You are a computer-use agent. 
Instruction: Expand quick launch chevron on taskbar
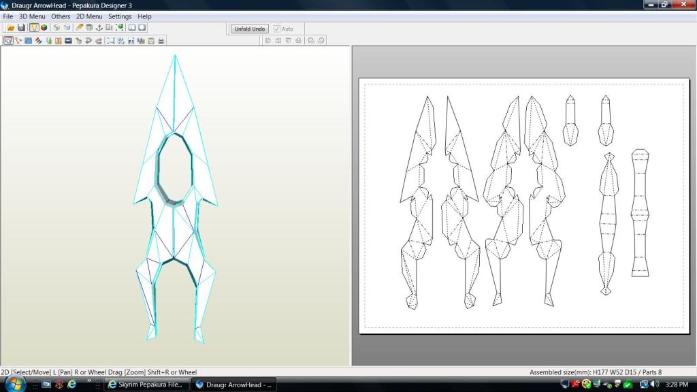[89, 381]
